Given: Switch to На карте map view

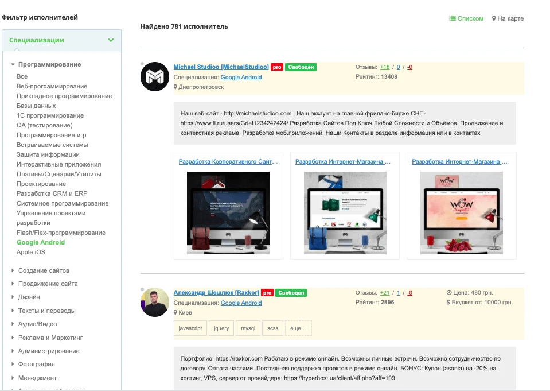Looking at the screenshot, I should pyautogui.click(x=508, y=18).
